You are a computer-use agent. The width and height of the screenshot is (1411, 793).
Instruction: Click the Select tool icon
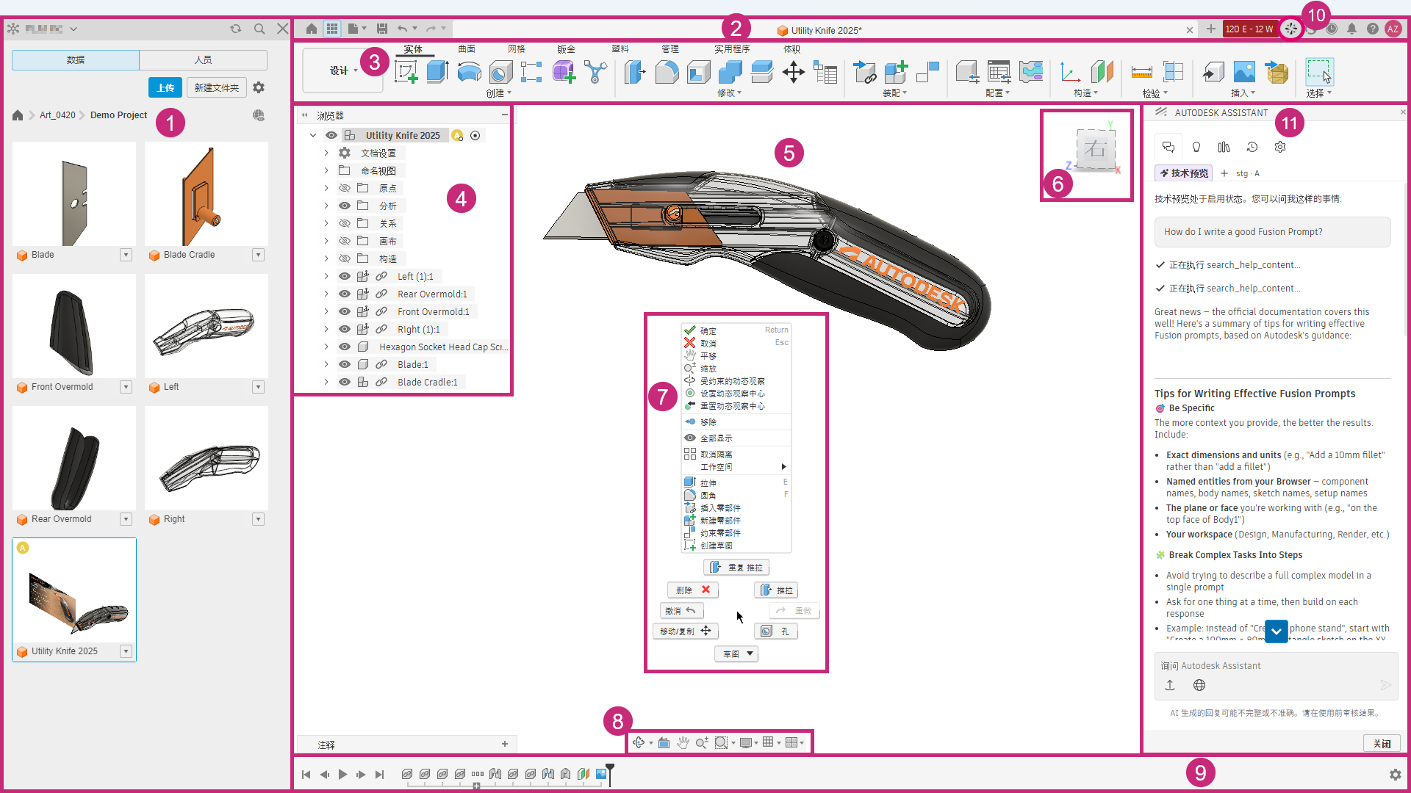(x=1319, y=72)
